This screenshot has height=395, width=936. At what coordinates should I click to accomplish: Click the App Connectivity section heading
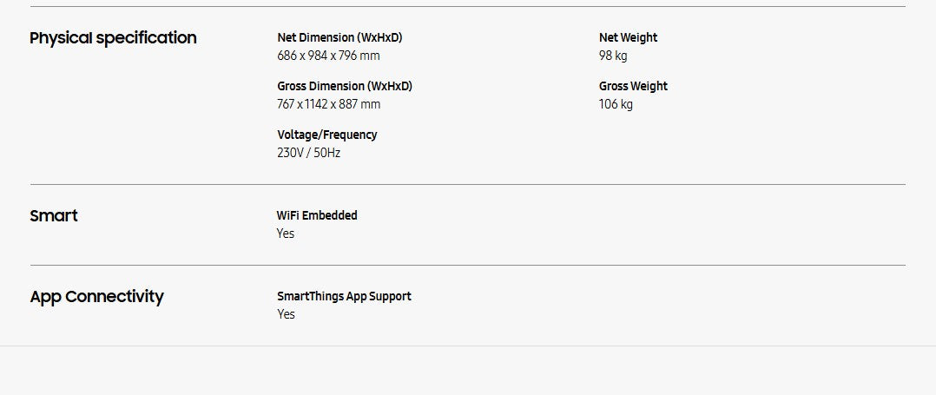point(96,297)
